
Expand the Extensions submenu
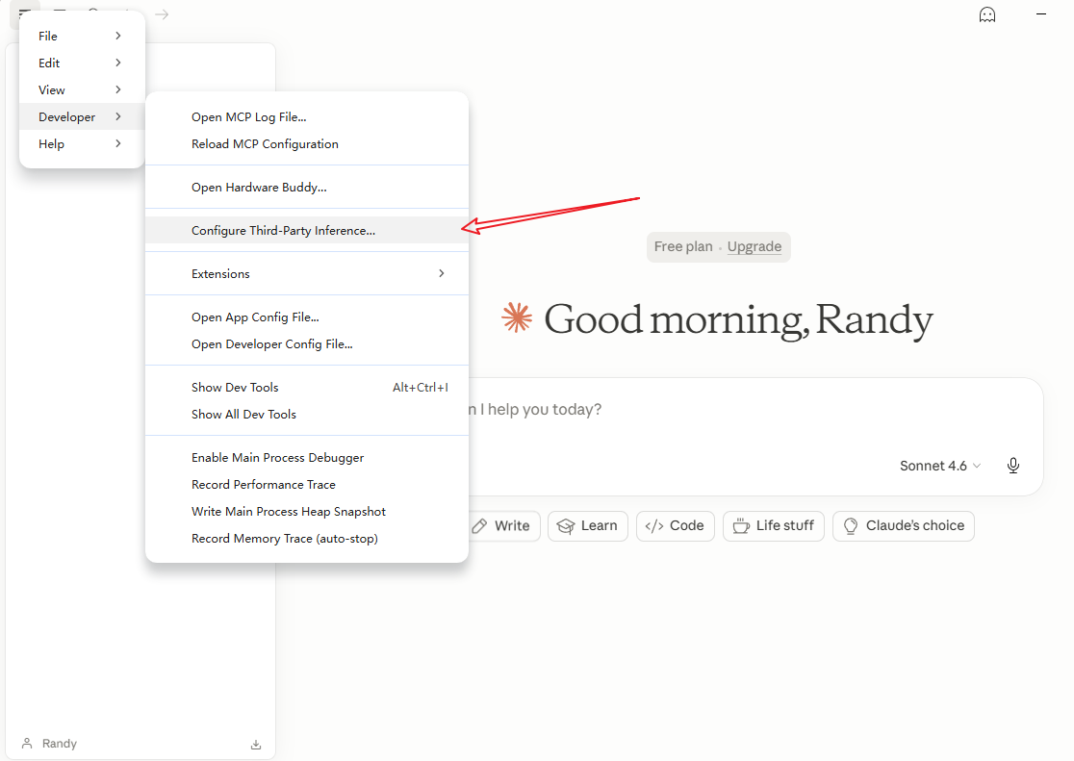click(x=307, y=273)
